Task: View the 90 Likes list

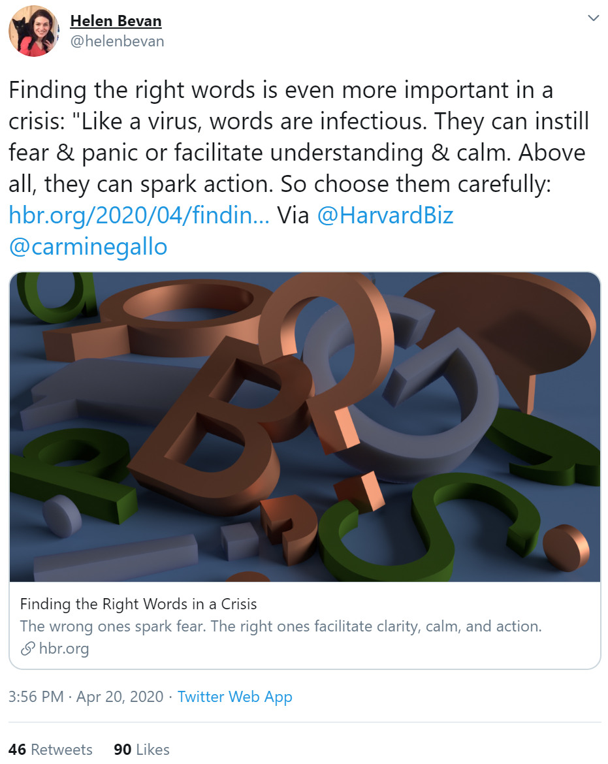Action: pyautogui.click(x=142, y=750)
